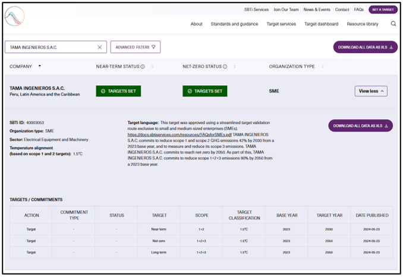Click the Long-term target cell
Image resolution: width=403 pixels, height=277 pixels.
[159, 252]
